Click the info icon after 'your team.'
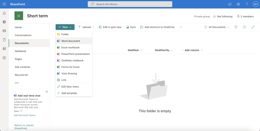260x131 pixels. (x=21, y=111)
